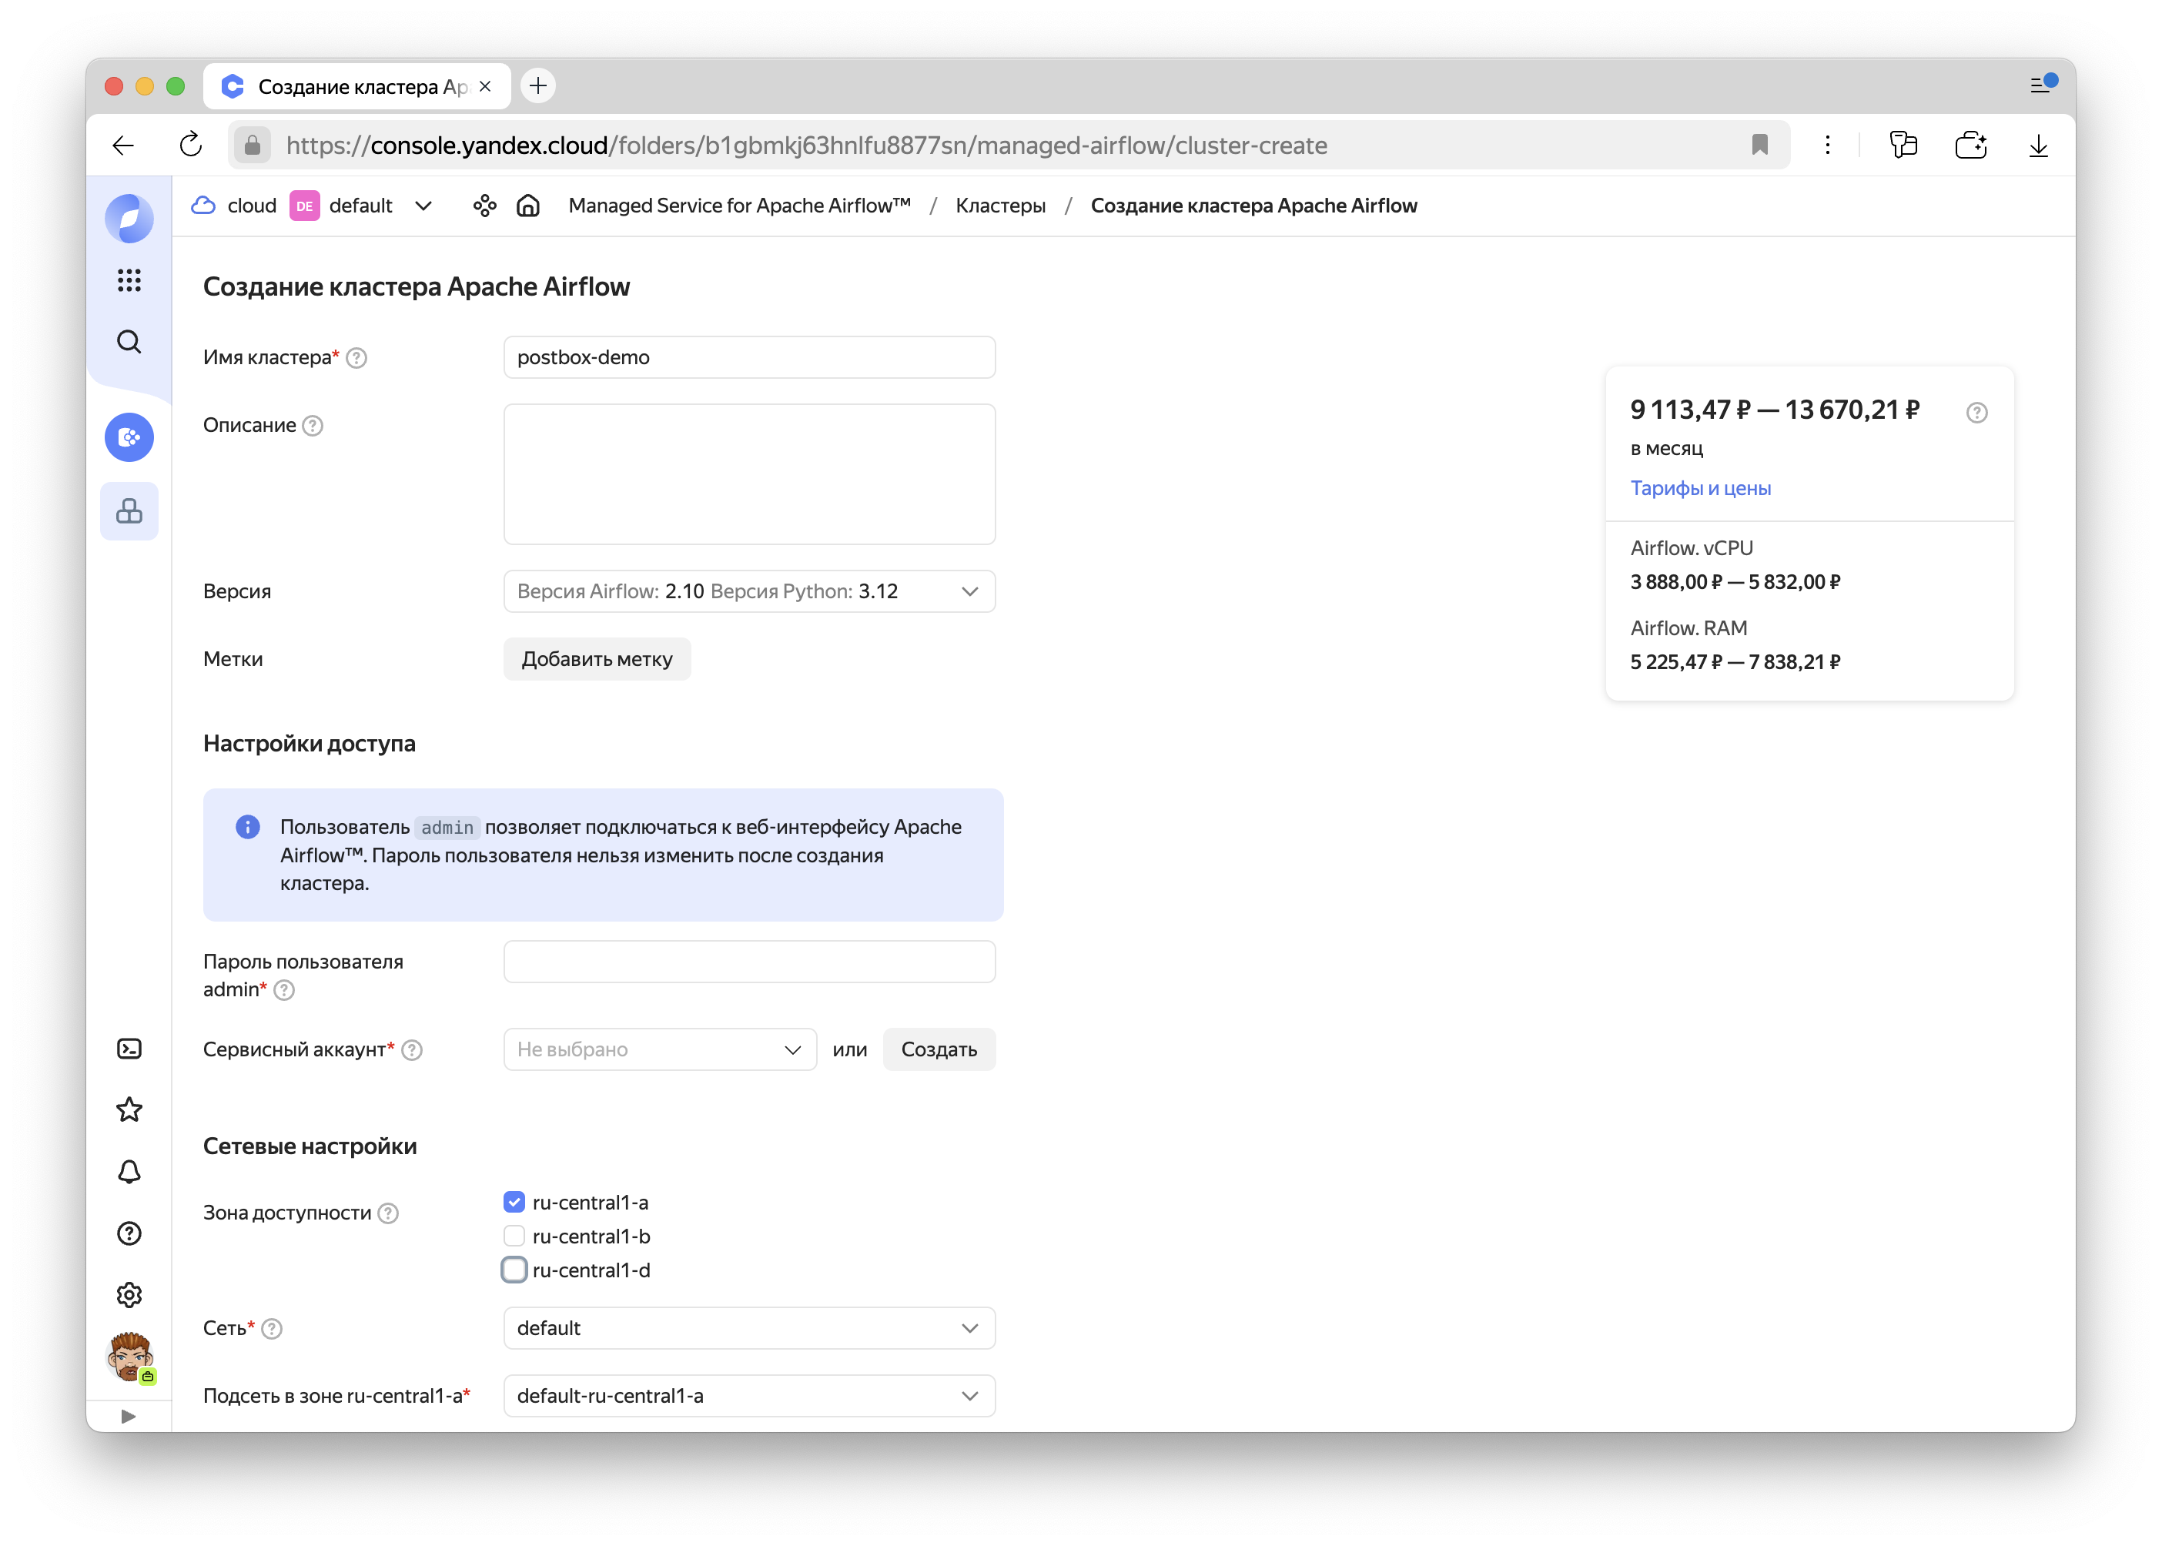Image resolution: width=2162 pixels, height=1546 pixels.
Task: Select the Создание кластера browser tab
Action: [357, 85]
